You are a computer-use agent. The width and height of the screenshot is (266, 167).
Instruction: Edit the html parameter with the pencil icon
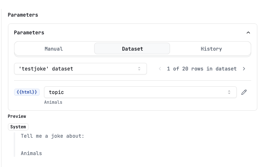click(x=244, y=92)
